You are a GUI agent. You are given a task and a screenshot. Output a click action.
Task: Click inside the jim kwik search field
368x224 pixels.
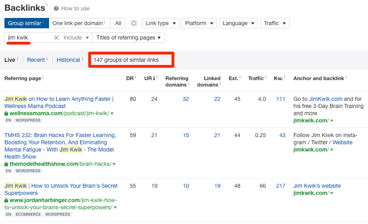tap(29, 38)
